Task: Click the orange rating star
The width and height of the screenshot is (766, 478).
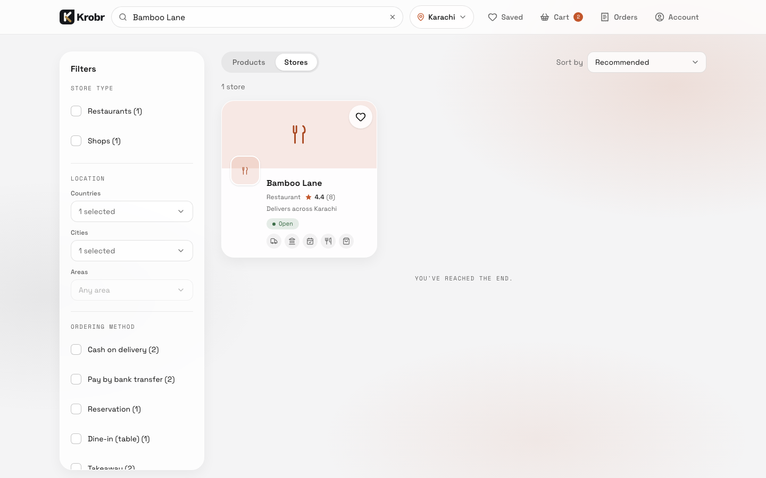Action: [x=309, y=197]
